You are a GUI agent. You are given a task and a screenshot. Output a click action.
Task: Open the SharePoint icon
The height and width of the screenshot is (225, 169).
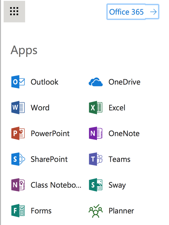pyautogui.click(x=18, y=159)
